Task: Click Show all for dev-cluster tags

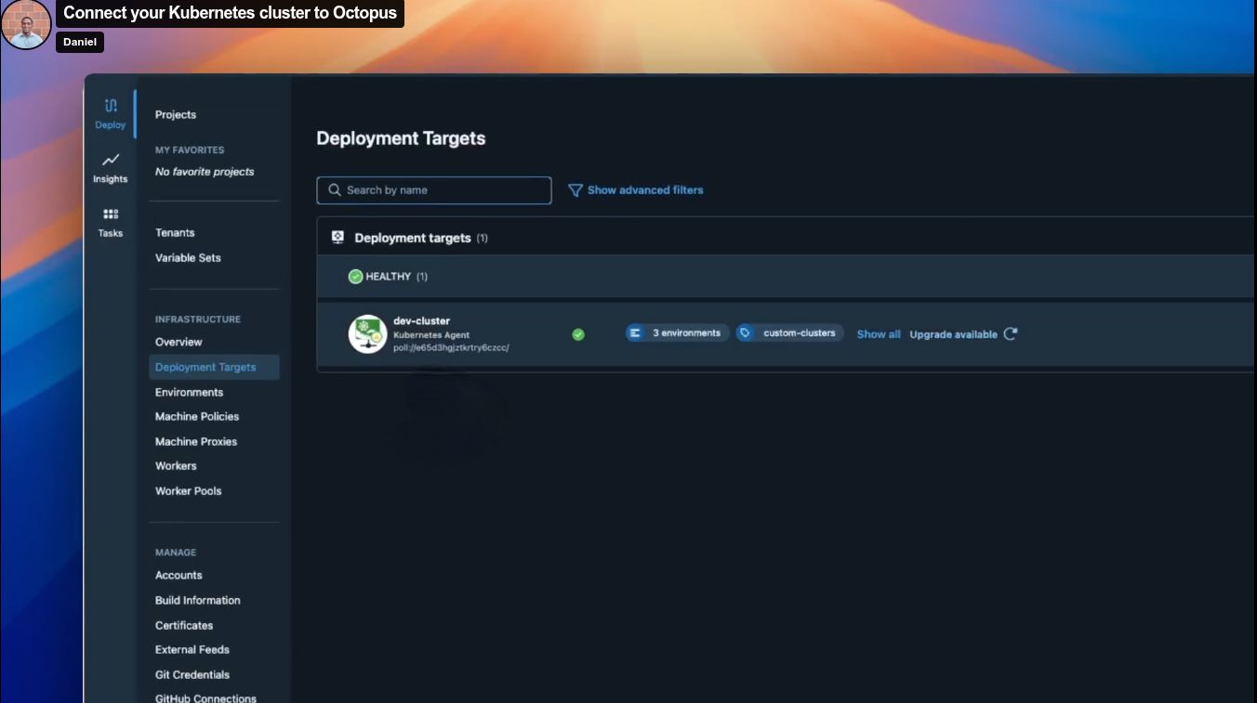Action: pos(879,334)
